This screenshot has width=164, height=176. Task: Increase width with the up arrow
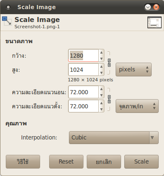[102, 52]
